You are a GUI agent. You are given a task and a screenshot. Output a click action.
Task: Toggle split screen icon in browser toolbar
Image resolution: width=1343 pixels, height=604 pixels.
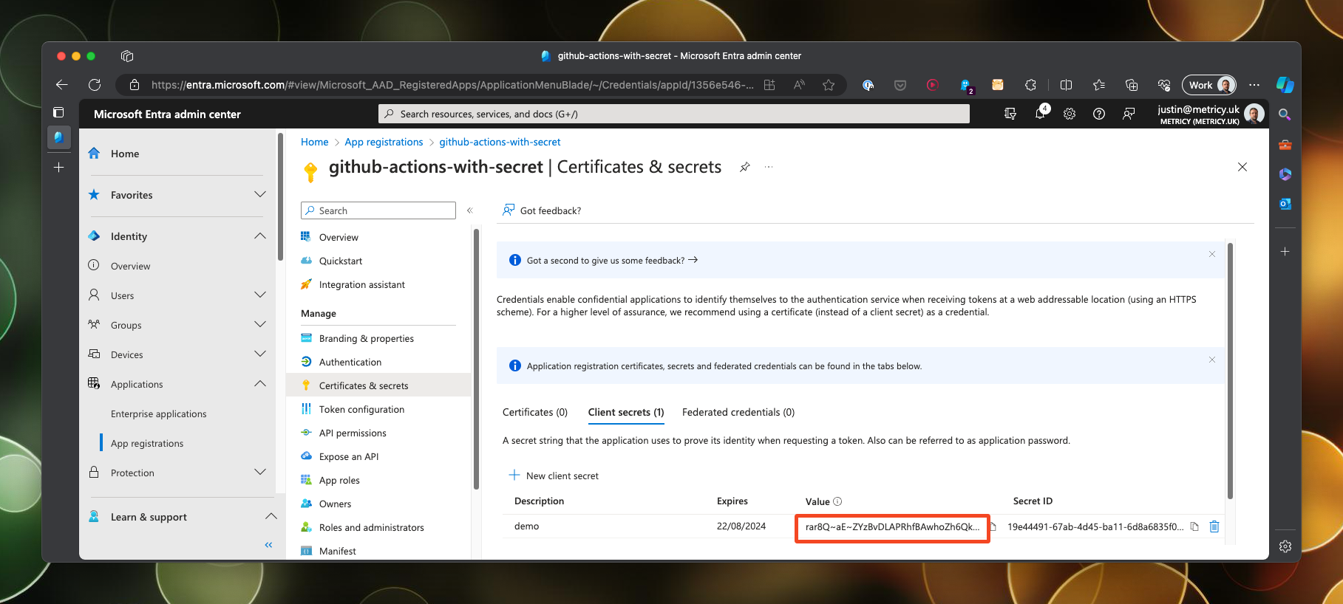(1066, 85)
